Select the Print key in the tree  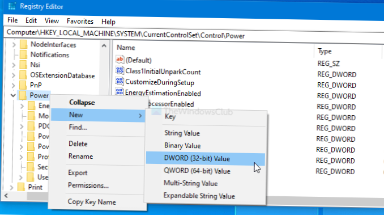(35, 187)
